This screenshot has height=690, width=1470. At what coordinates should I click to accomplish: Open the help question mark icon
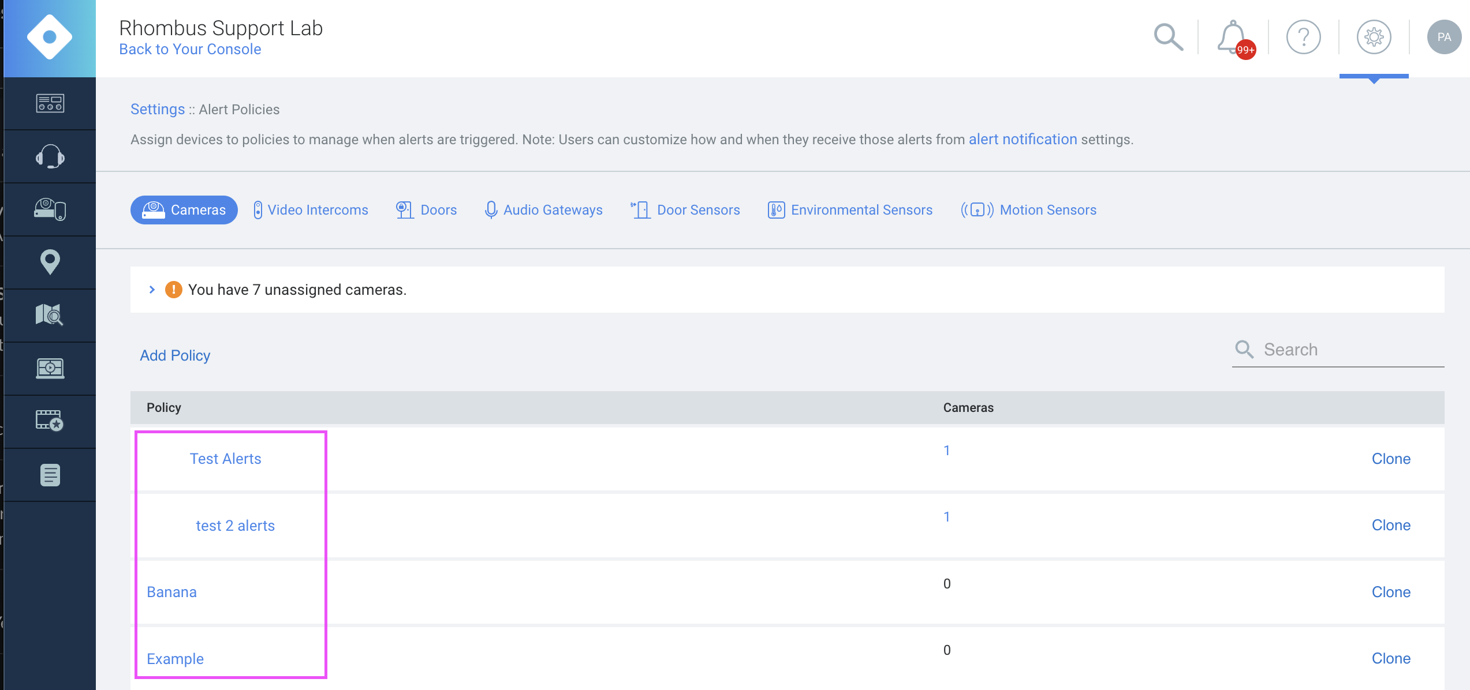click(1303, 37)
